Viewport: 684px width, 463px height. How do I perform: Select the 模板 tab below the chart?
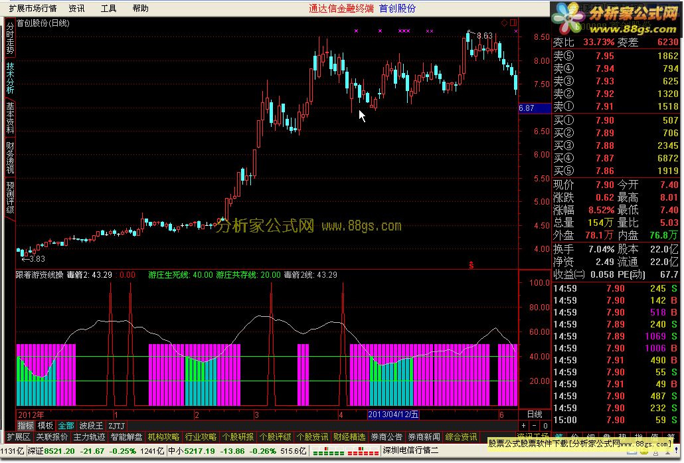(45, 426)
